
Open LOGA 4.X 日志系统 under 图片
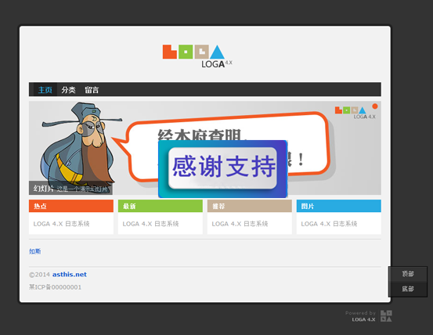tap(329, 224)
